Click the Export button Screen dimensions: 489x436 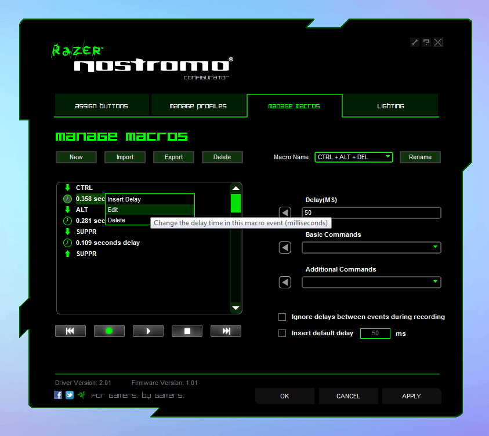click(x=173, y=157)
